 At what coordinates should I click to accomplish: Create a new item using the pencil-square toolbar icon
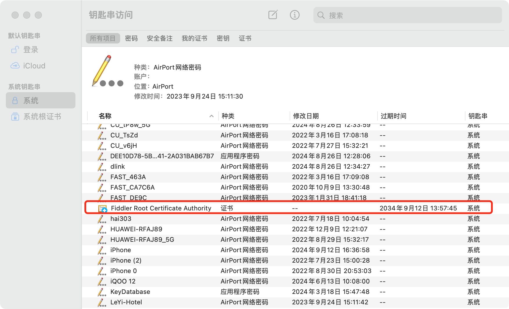pyautogui.click(x=272, y=15)
